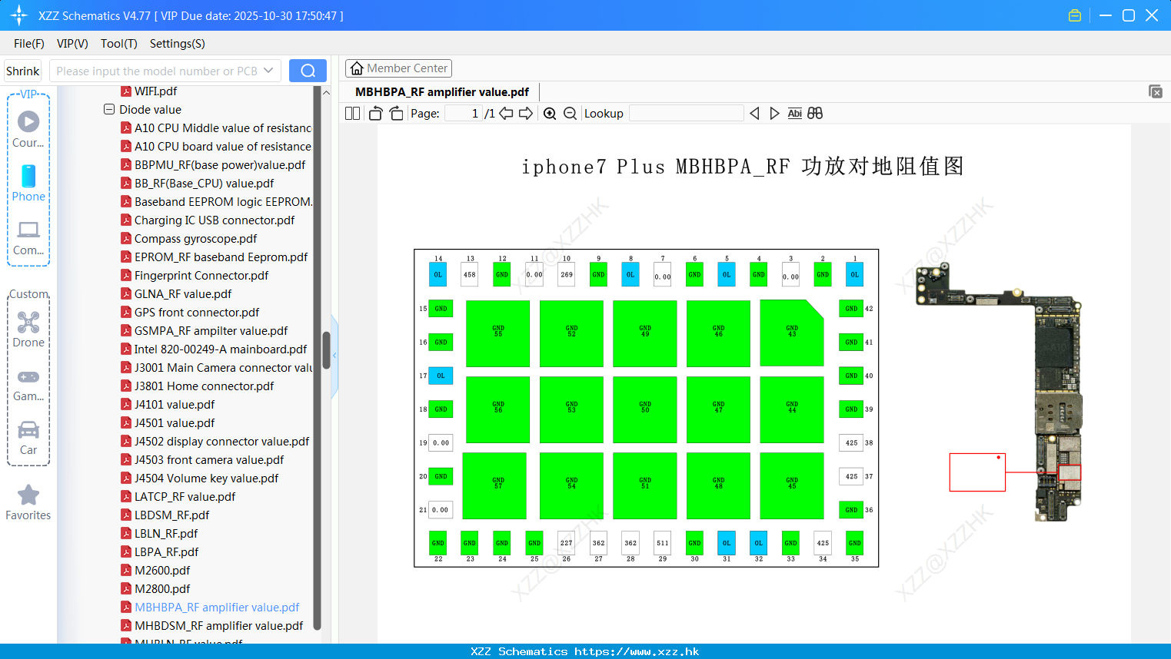This screenshot has height=659, width=1171.
Task: Open J3001 Main Camera connector file
Action: click(x=216, y=368)
